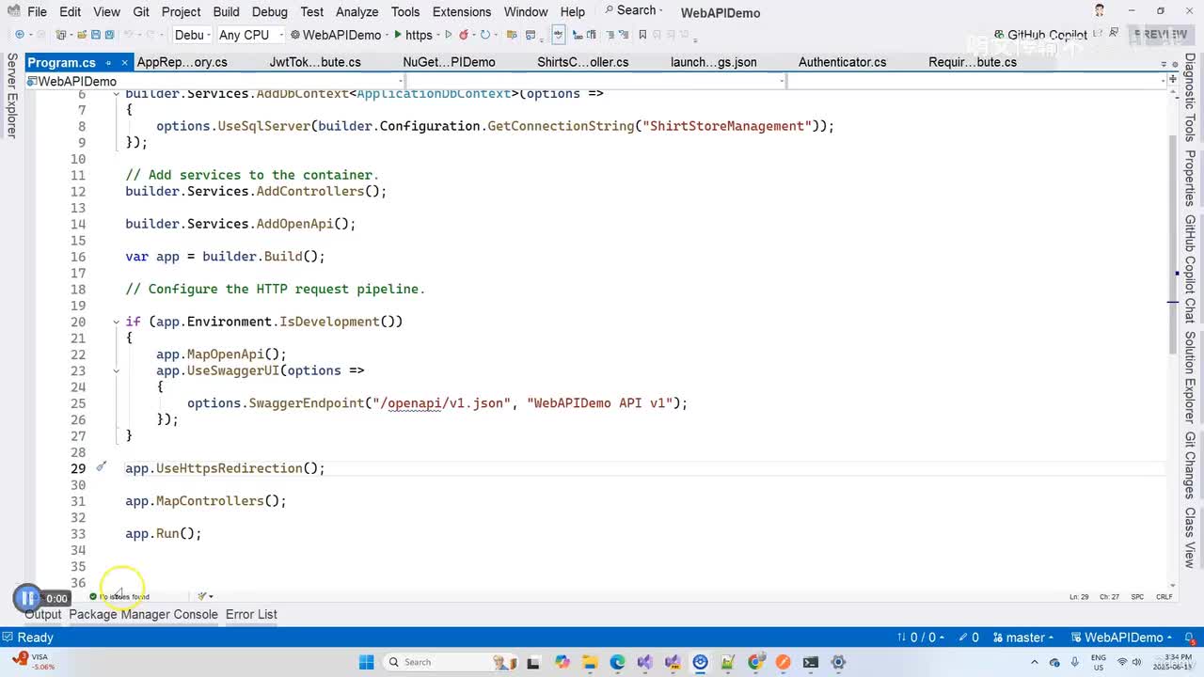Click the Hot Reload flame icon
The height and width of the screenshot is (677, 1204).
[464, 35]
